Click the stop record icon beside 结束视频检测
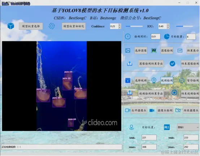Image resolution: width=200 pixels, height=156 pixels. (174, 93)
